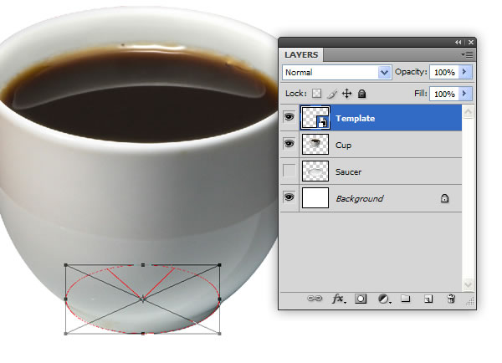The height and width of the screenshot is (363, 502).
Task: Open the Layers panel options menu
Action: [467, 55]
